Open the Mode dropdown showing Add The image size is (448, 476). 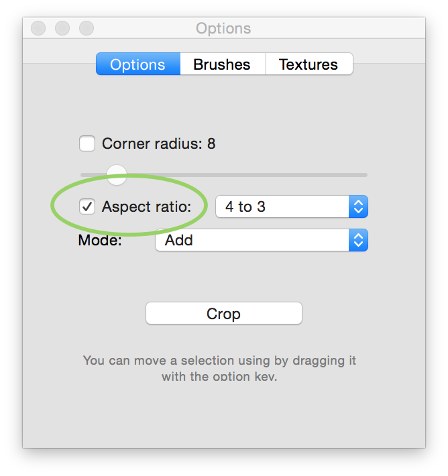point(262,240)
